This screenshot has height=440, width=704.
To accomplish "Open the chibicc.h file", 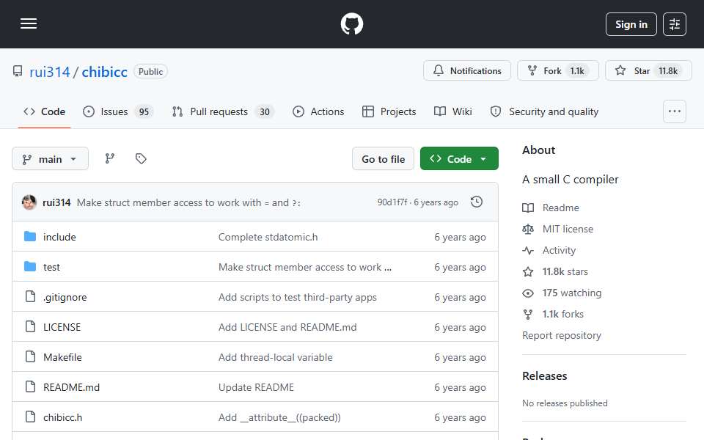I will pyautogui.click(x=63, y=417).
